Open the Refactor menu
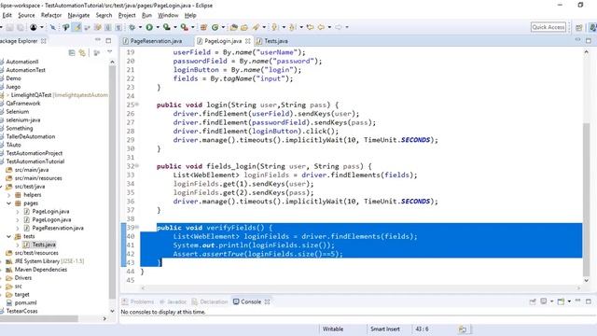 [x=51, y=15]
